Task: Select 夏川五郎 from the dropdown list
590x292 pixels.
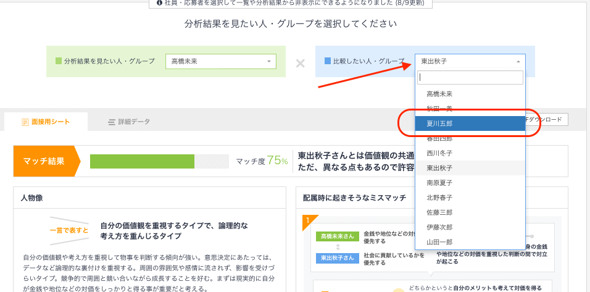Action: tap(470, 123)
